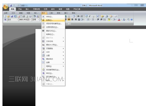The height and width of the screenshot is (106, 146).
Task: Click the Numbering list icon
Action: [88, 20]
